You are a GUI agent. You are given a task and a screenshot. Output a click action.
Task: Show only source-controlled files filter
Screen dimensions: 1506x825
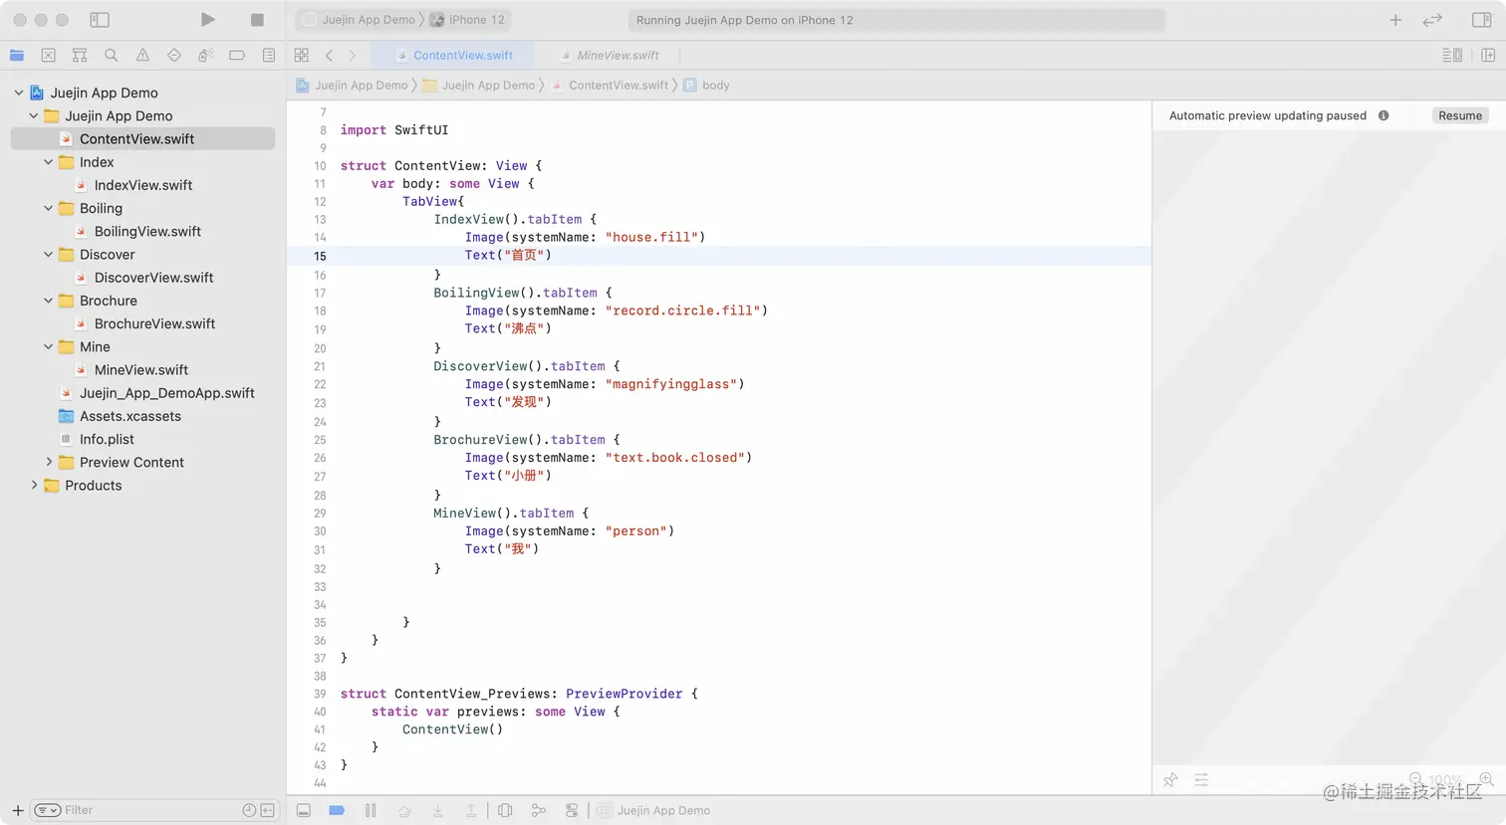click(x=268, y=810)
